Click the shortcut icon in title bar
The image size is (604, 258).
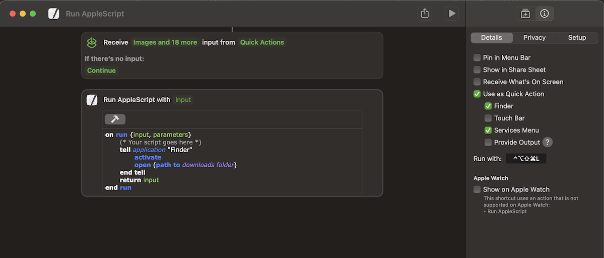[x=53, y=14]
